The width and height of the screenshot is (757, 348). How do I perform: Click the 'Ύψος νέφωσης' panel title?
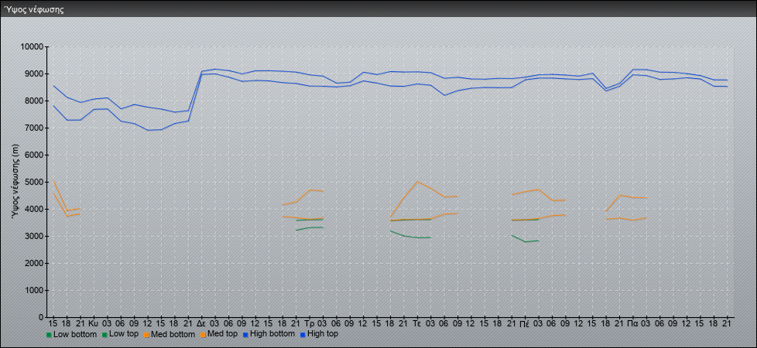pyautogui.click(x=34, y=9)
